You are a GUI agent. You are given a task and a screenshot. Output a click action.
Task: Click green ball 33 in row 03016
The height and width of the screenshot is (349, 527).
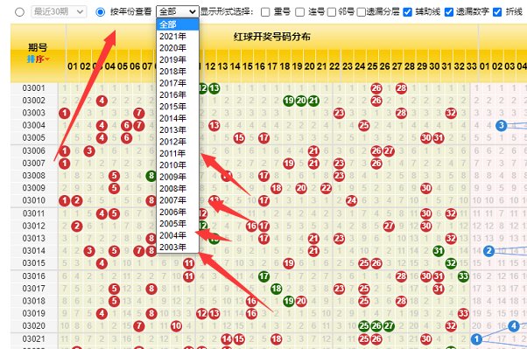click(x=463, y=276)
